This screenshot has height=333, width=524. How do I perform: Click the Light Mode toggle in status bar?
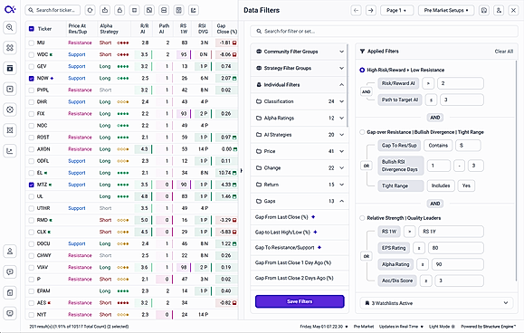[442, 327]
